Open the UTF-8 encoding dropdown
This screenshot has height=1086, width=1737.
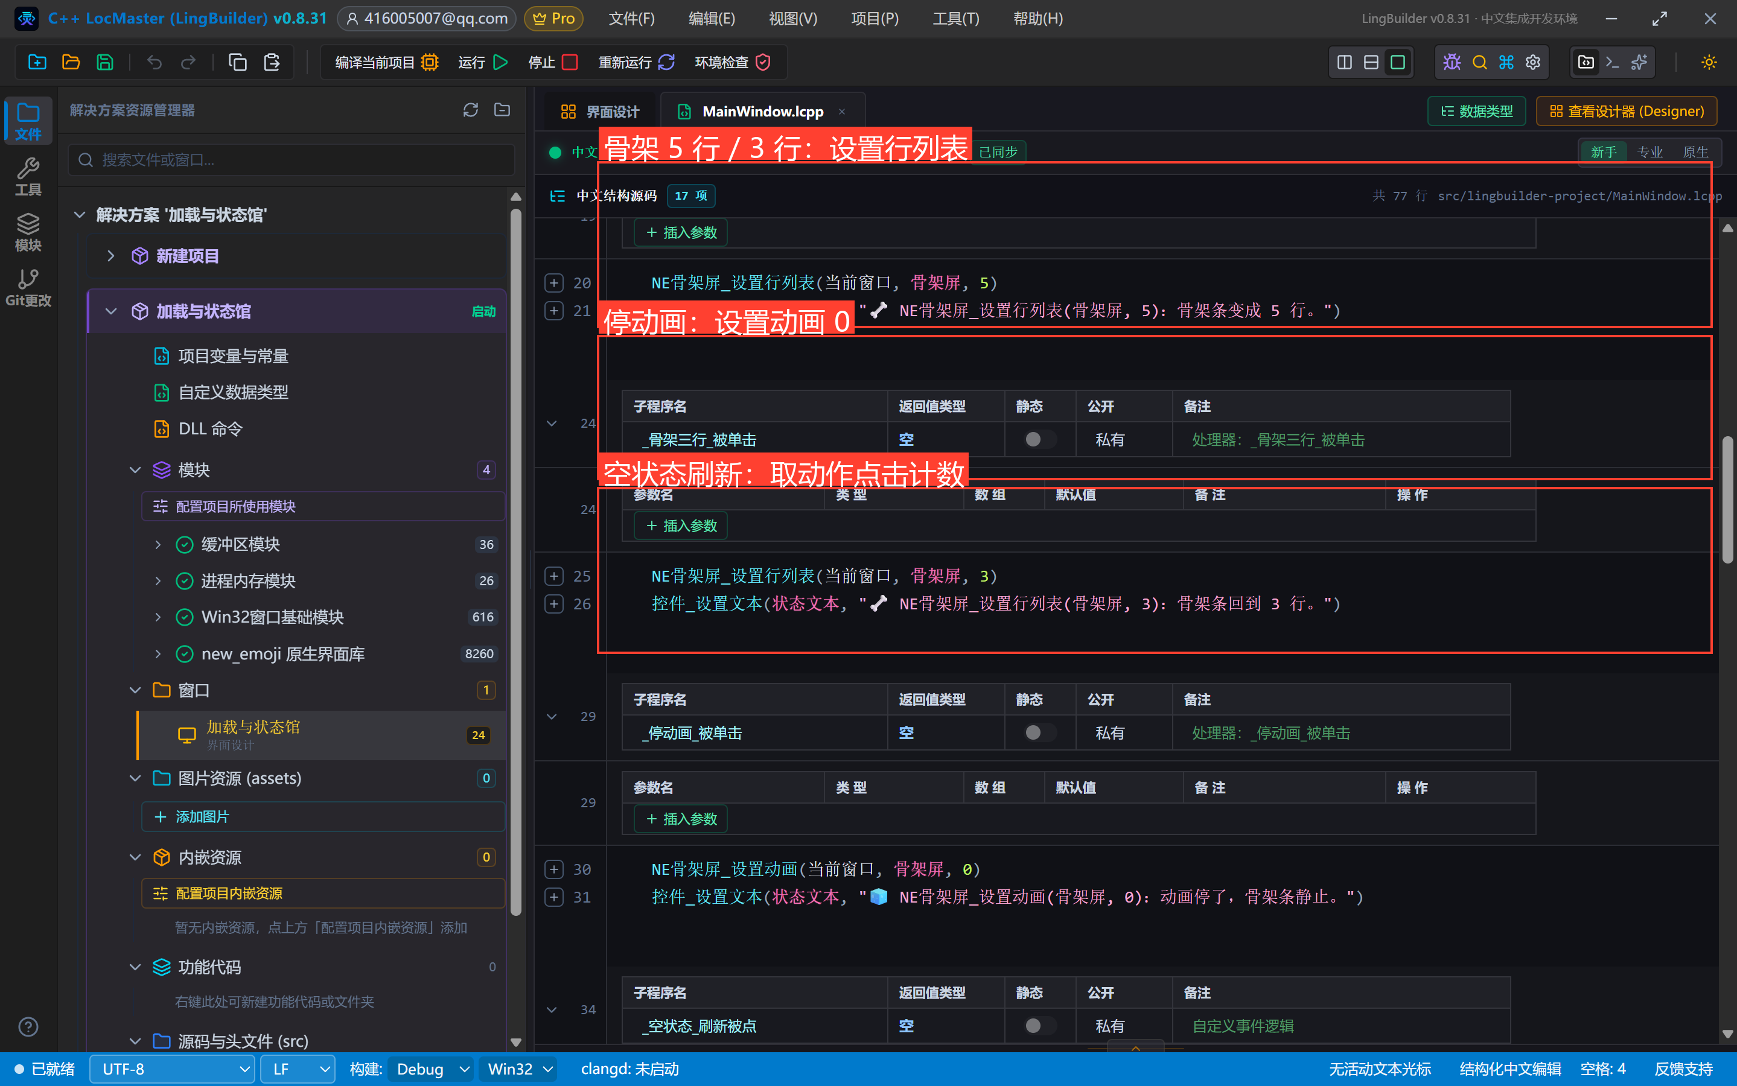pos(171,1069)
